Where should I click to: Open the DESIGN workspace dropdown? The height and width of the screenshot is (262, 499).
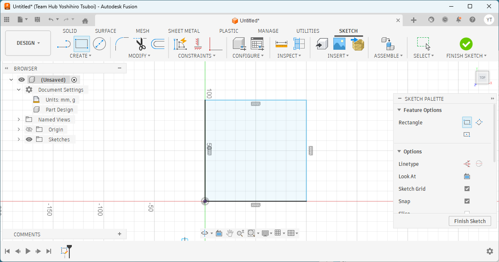28,43
